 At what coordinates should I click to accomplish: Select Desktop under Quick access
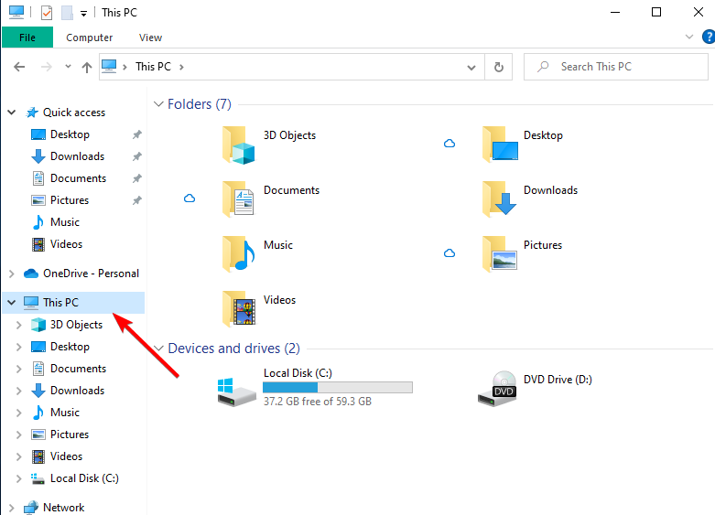[x=70, y=134]
